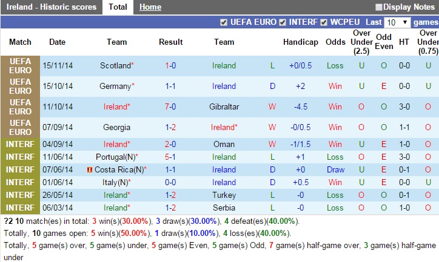Screen dimensions: 439x262
Task: Open the Scotland team link
Action: click(x=115, y=65)
